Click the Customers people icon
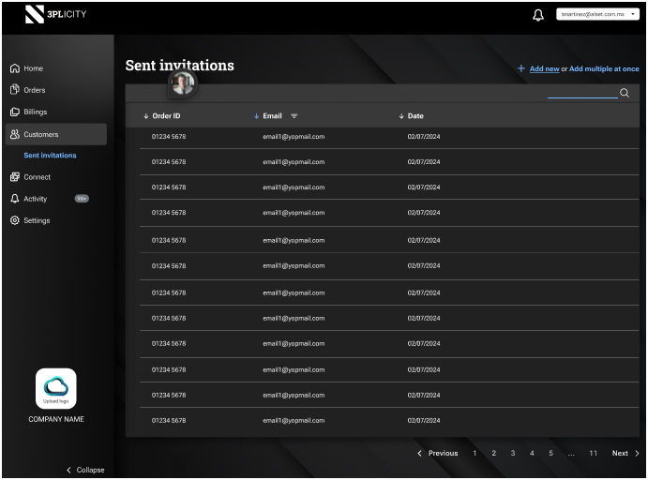 [15, 134]
